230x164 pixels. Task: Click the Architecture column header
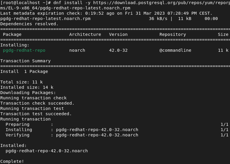tap(85, 34)
